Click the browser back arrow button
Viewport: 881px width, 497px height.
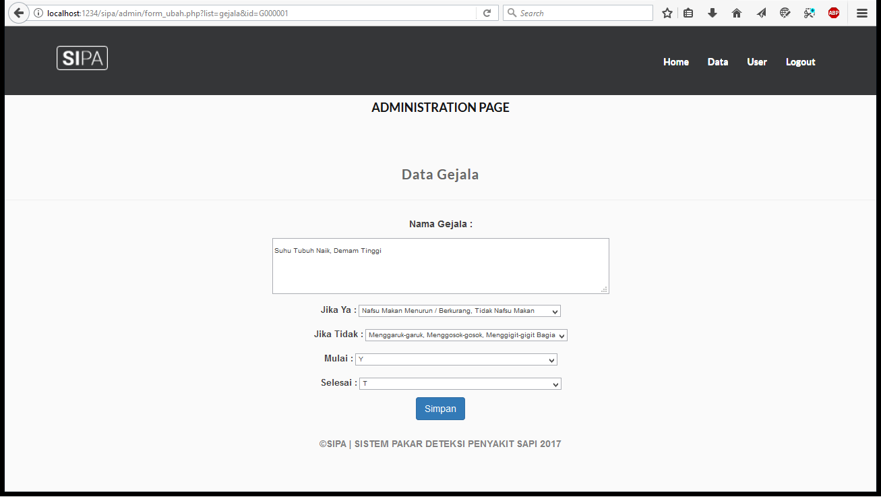click(x=18, y=13)
